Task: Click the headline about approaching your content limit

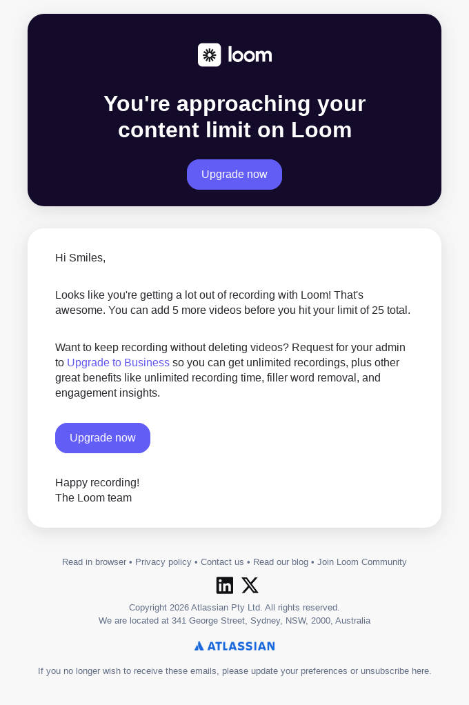Action: 234,117
